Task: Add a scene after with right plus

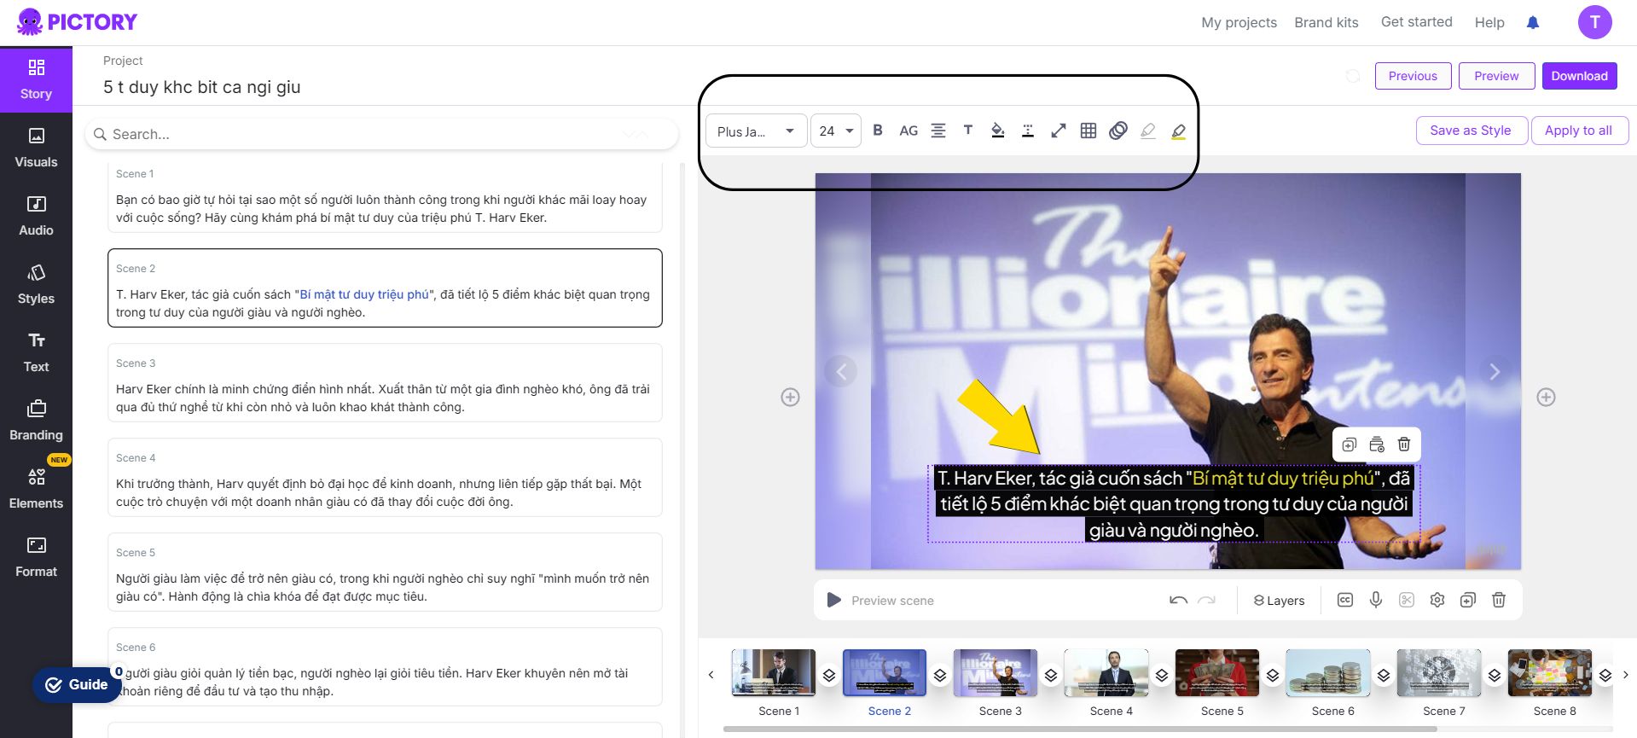Action: [x=1546, y=397]
